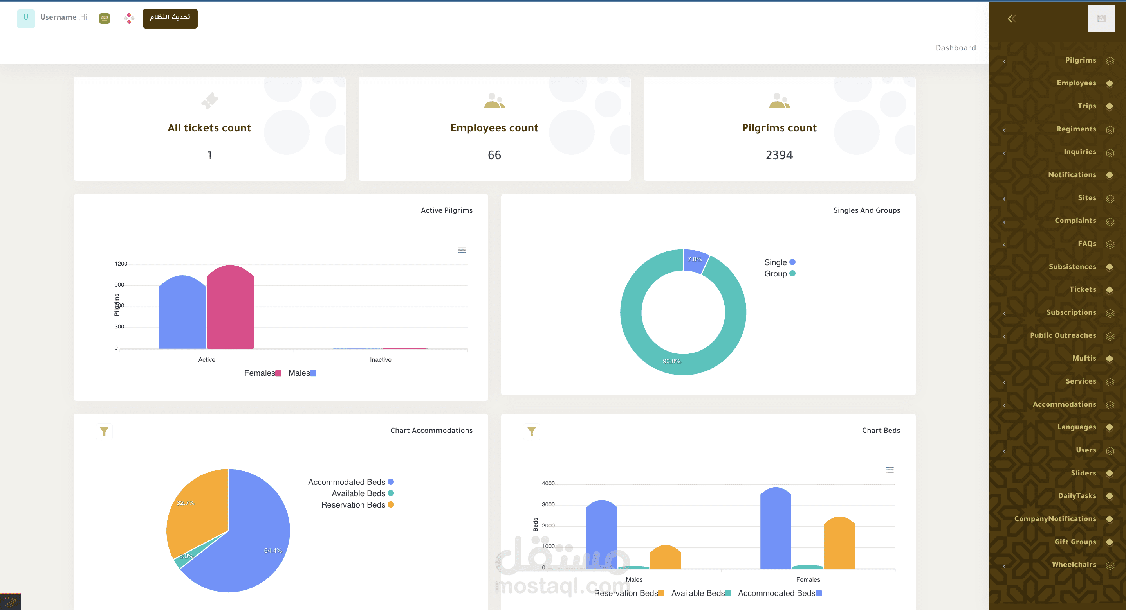1126x610 pixels.
Task: Click the Employees diamond icon in sidebar
Action: tap(1111, 83)
